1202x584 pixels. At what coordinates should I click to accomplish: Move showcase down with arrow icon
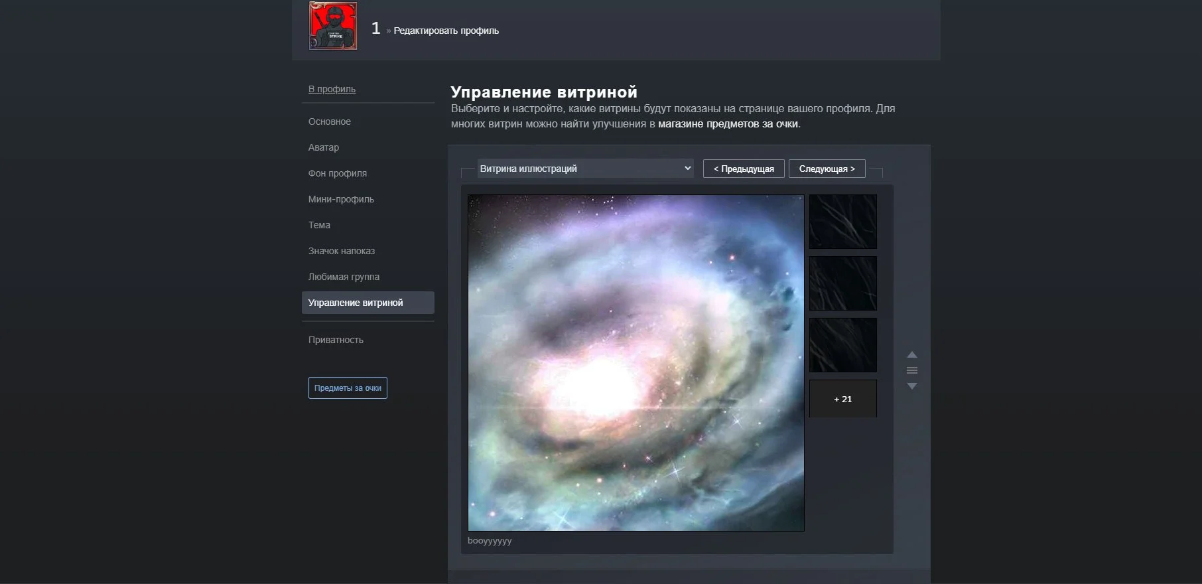pos(912,386)
